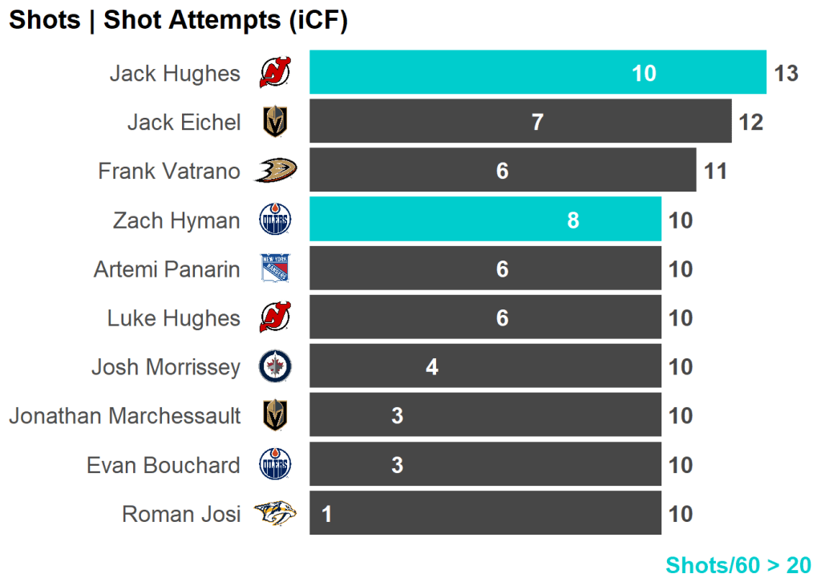This screenshot has width=821, height=586.
Task: Click the Golden Knights logo beside Jonathan Marchessault
Action: tap(275, 416)
